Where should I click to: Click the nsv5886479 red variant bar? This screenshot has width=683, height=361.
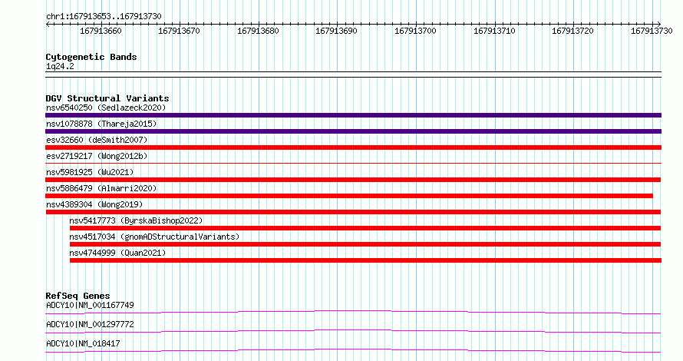[x=349, y=196]
